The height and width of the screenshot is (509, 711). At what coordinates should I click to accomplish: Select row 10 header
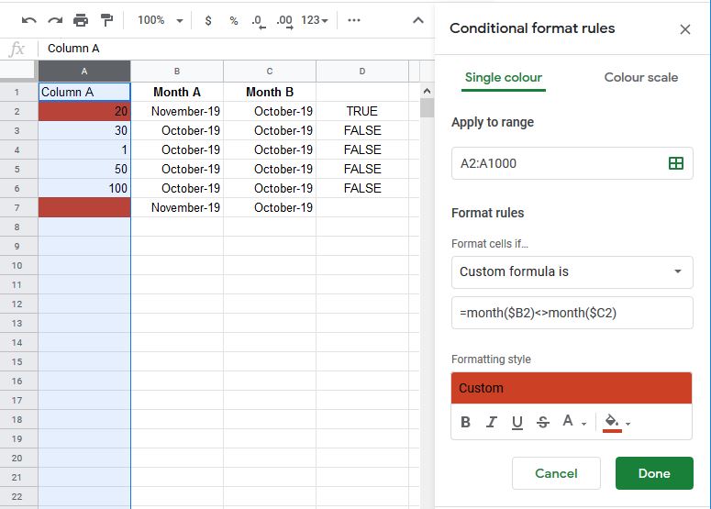point(17,266)
